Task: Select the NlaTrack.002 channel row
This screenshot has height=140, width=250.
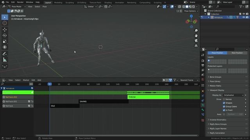Action: tap(18, 97)
